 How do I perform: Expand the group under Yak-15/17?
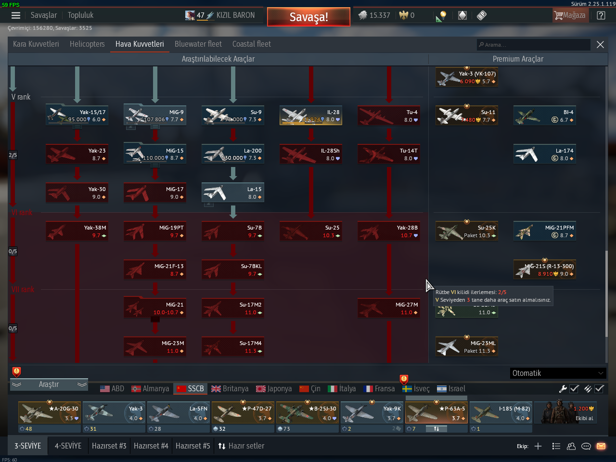coord(77,127)
